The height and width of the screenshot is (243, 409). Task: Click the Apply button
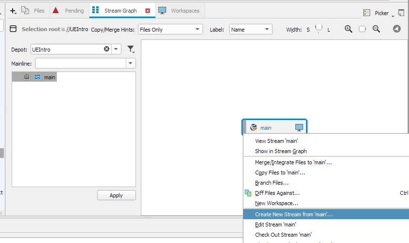pos(116,195)
